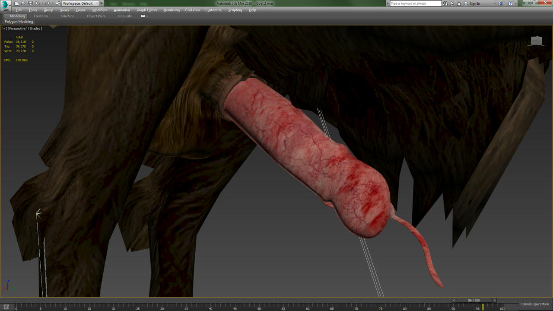Viewport: 553px width, 311px height.
Task: Click the binoculars search icon
Action: (x=445, y=3)
